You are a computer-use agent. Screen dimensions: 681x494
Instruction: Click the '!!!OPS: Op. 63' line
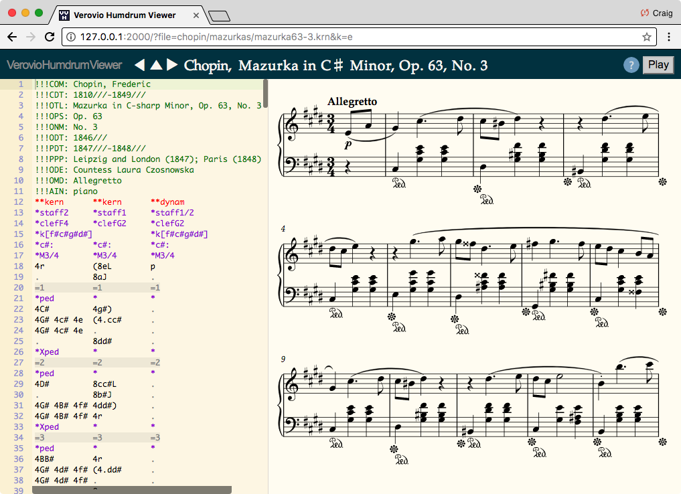[68, 116]
